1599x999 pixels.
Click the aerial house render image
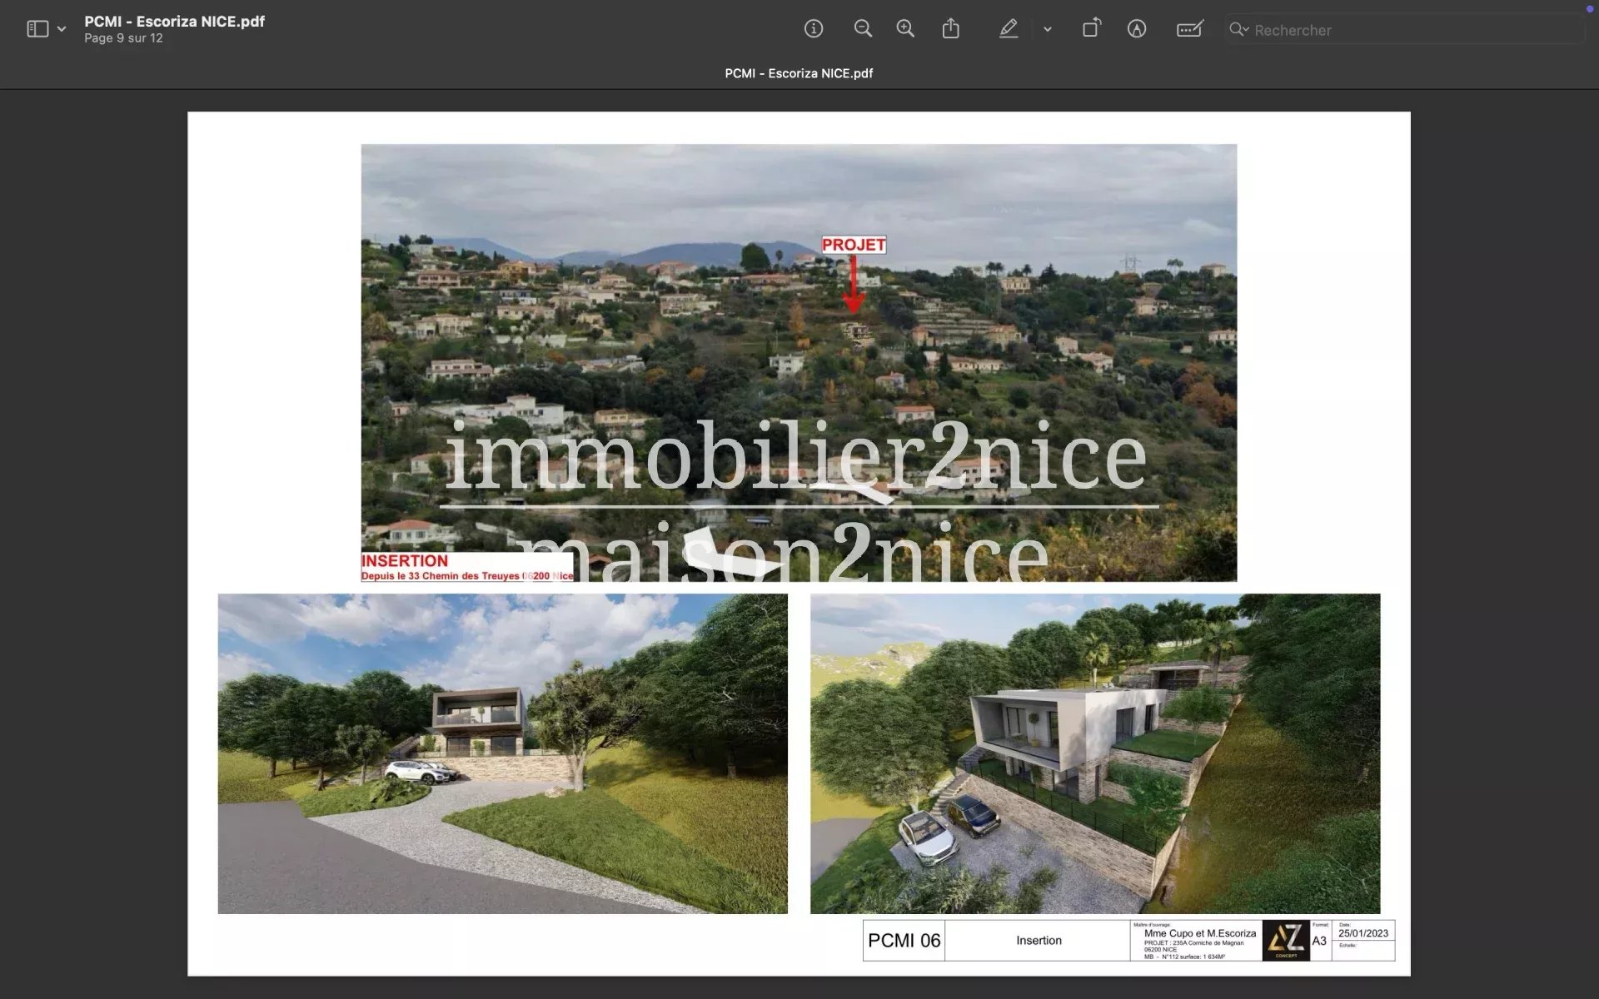click(1094, 753)
